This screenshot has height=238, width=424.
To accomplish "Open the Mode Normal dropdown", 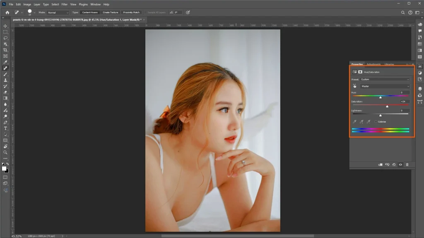I will [58, 12].
